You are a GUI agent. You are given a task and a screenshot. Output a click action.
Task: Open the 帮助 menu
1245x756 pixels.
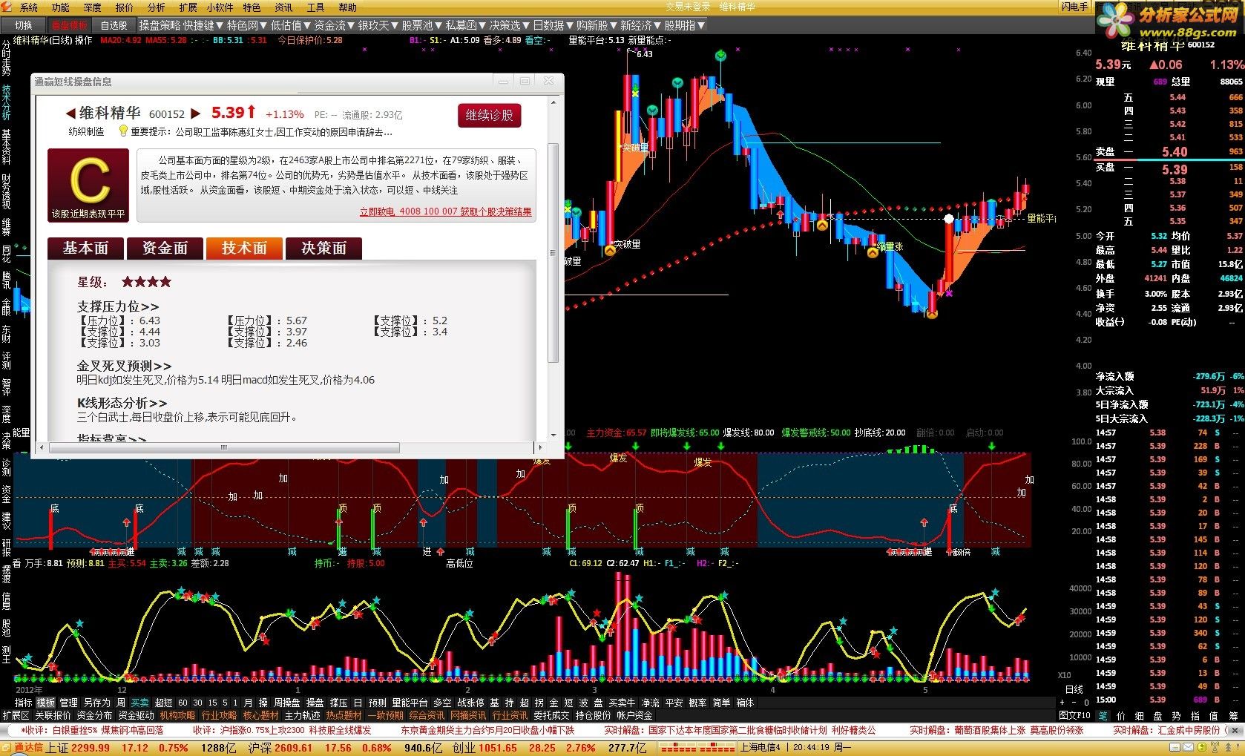[x=347, y=7]
